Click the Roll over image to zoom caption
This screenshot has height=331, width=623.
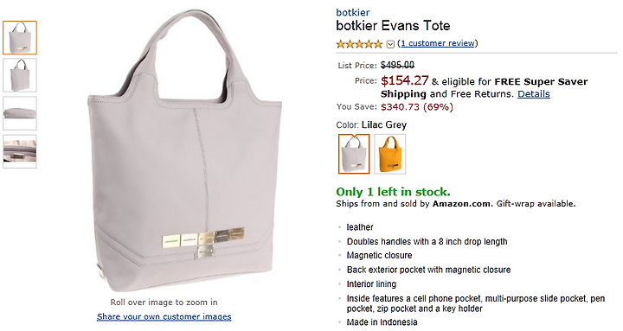coord(164,302)
